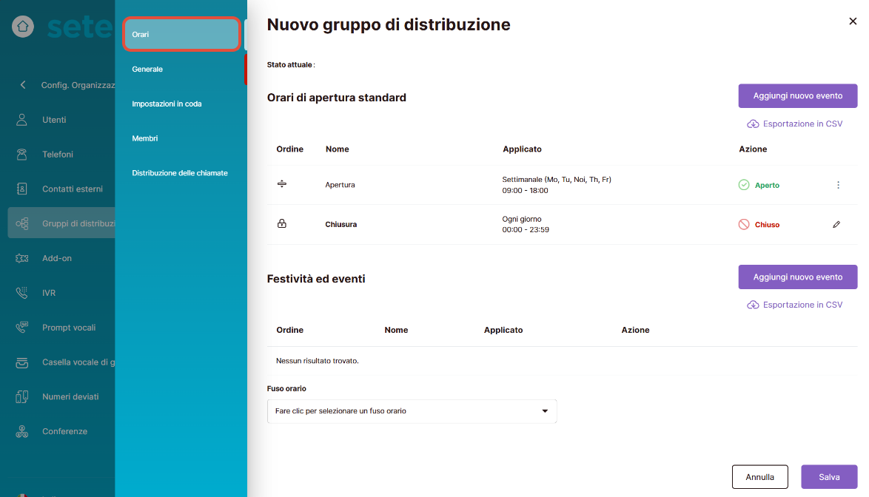Click the Chiuso status label
Image resolution: width=869 pixels, height=497 pixels.
767,225
